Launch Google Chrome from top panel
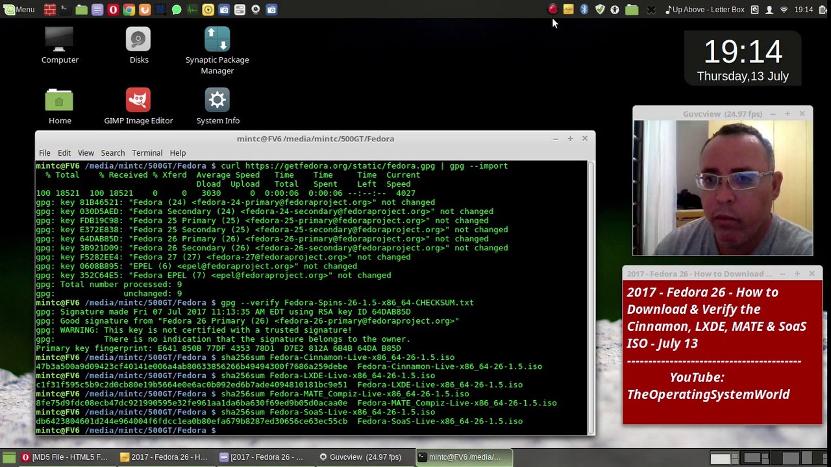Viewport: 831px width, 467px height. (x=129, y=9)
